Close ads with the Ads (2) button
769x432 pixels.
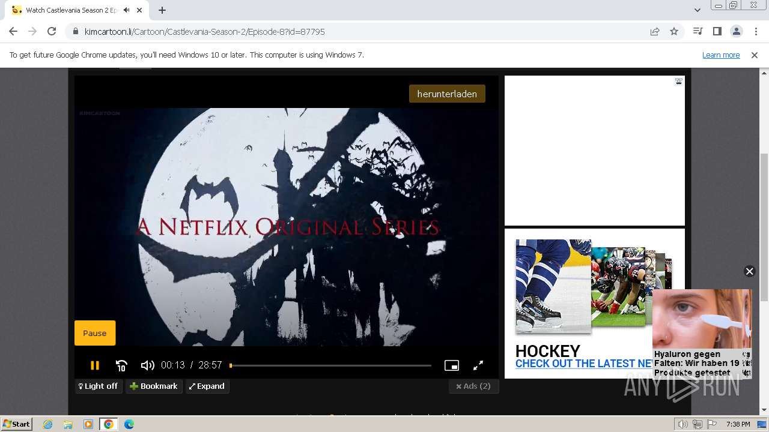473,386
